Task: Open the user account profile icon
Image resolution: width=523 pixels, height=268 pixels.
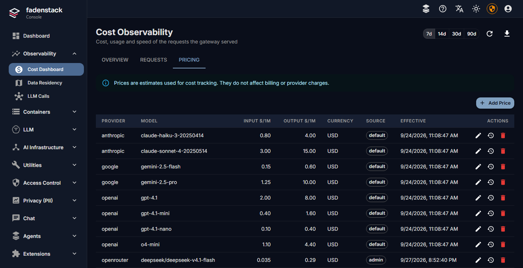Action: (508, 9)
